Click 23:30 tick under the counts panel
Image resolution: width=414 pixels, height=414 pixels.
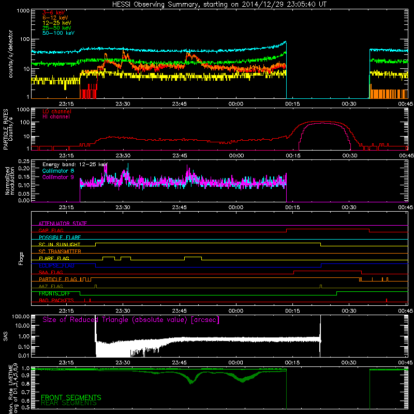pos(123,104)
